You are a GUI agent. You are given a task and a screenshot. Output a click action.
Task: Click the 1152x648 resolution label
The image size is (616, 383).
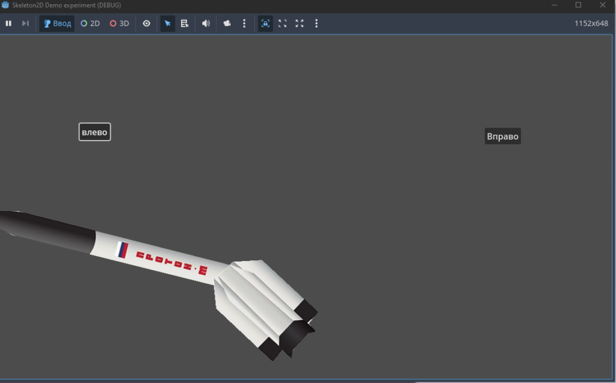click(591, 23)
